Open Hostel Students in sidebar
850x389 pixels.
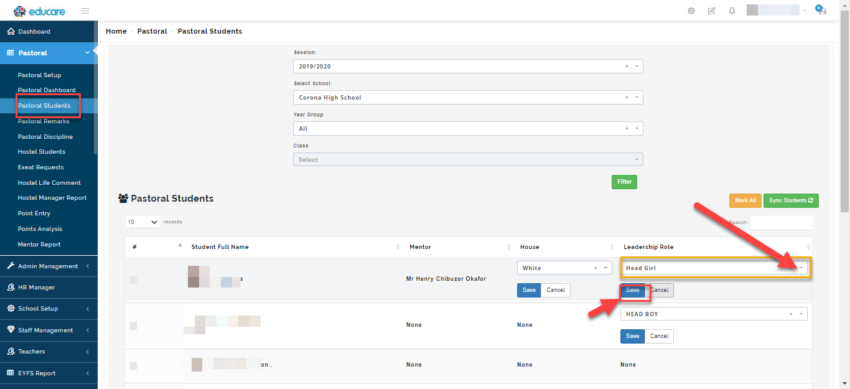(41, 152)
